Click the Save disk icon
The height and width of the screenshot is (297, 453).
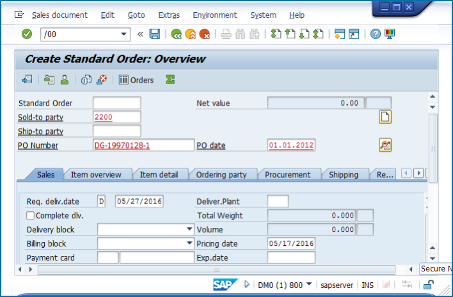click(154, 34)
